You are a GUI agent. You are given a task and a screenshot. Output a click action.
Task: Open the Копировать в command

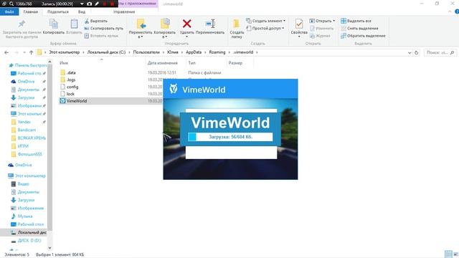click(164, 29)
